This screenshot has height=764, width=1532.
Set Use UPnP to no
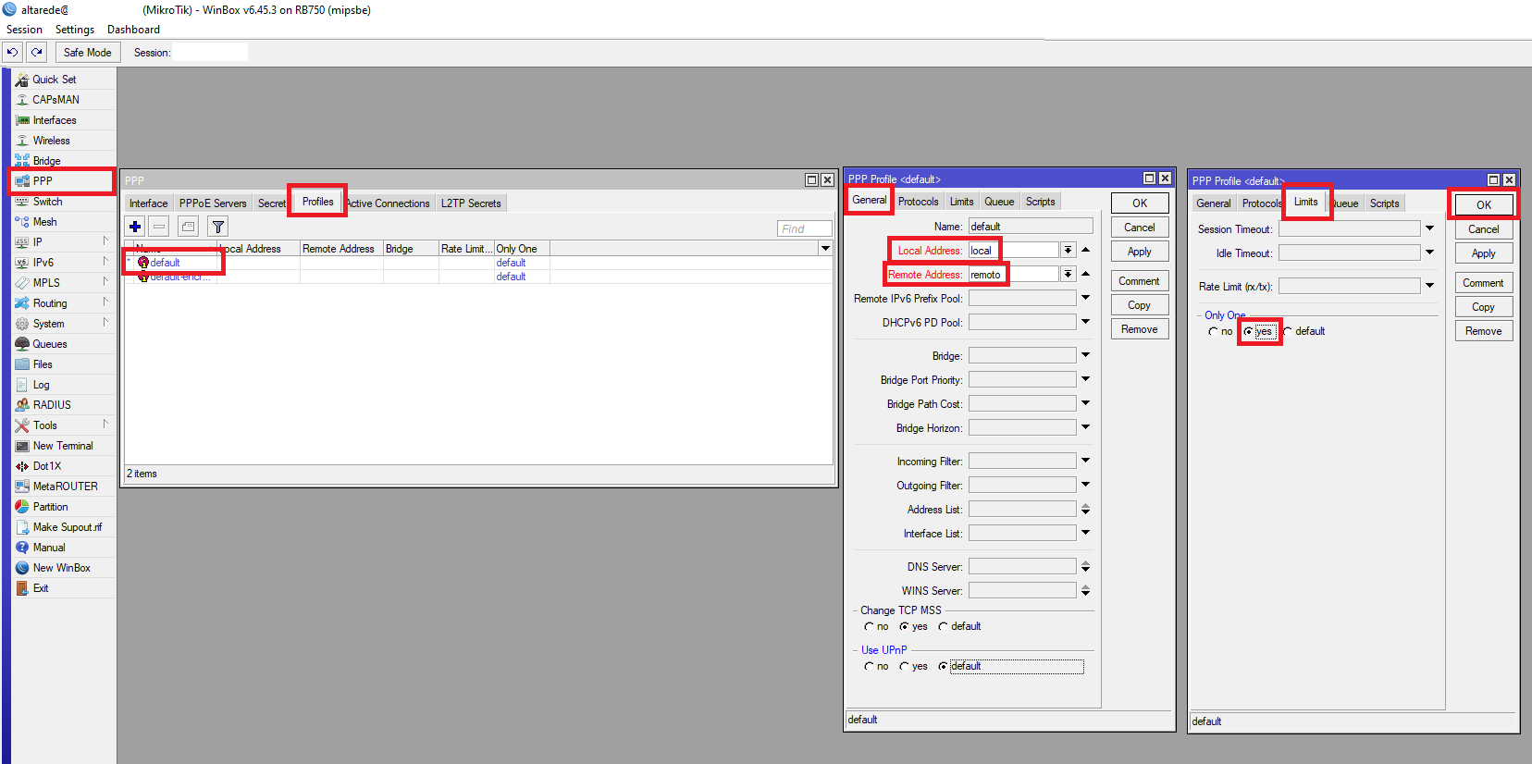coord(870,667)
